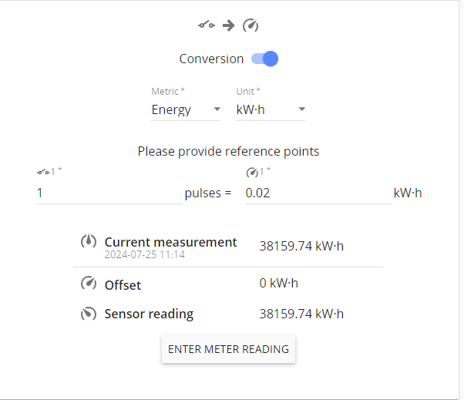Click the Sensor reading label
Viewport: 464px width, 400px height.
click(149, 314)
